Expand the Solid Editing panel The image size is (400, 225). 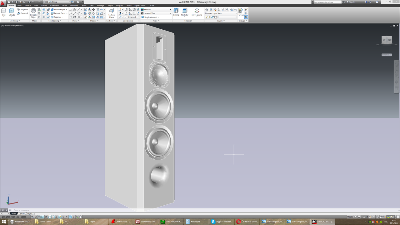[55, 21]
